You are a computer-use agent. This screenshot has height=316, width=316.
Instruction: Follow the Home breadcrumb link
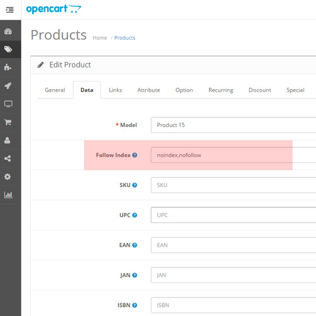point(100,38)
